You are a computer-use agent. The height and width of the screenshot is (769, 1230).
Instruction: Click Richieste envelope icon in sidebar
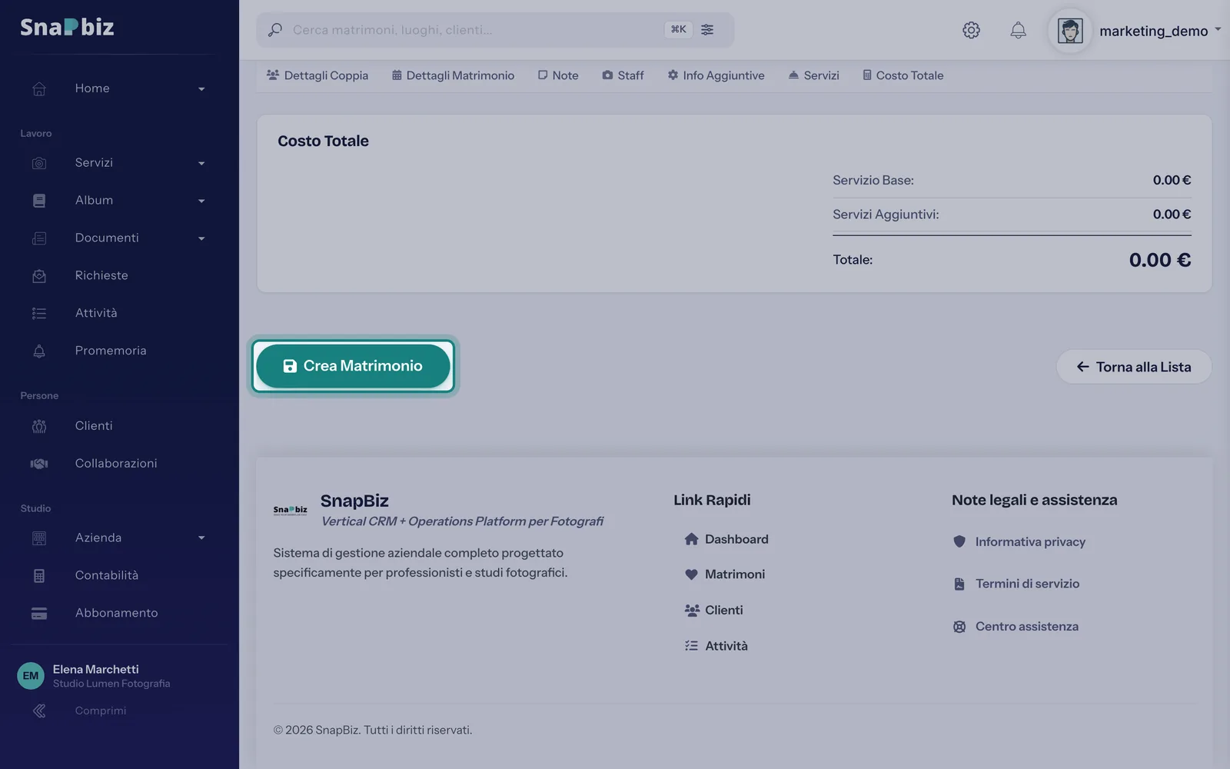(39, 276)
